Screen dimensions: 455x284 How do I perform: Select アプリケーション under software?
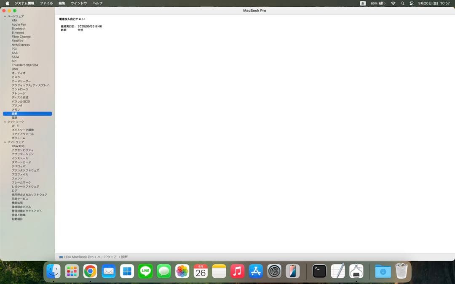23,154
